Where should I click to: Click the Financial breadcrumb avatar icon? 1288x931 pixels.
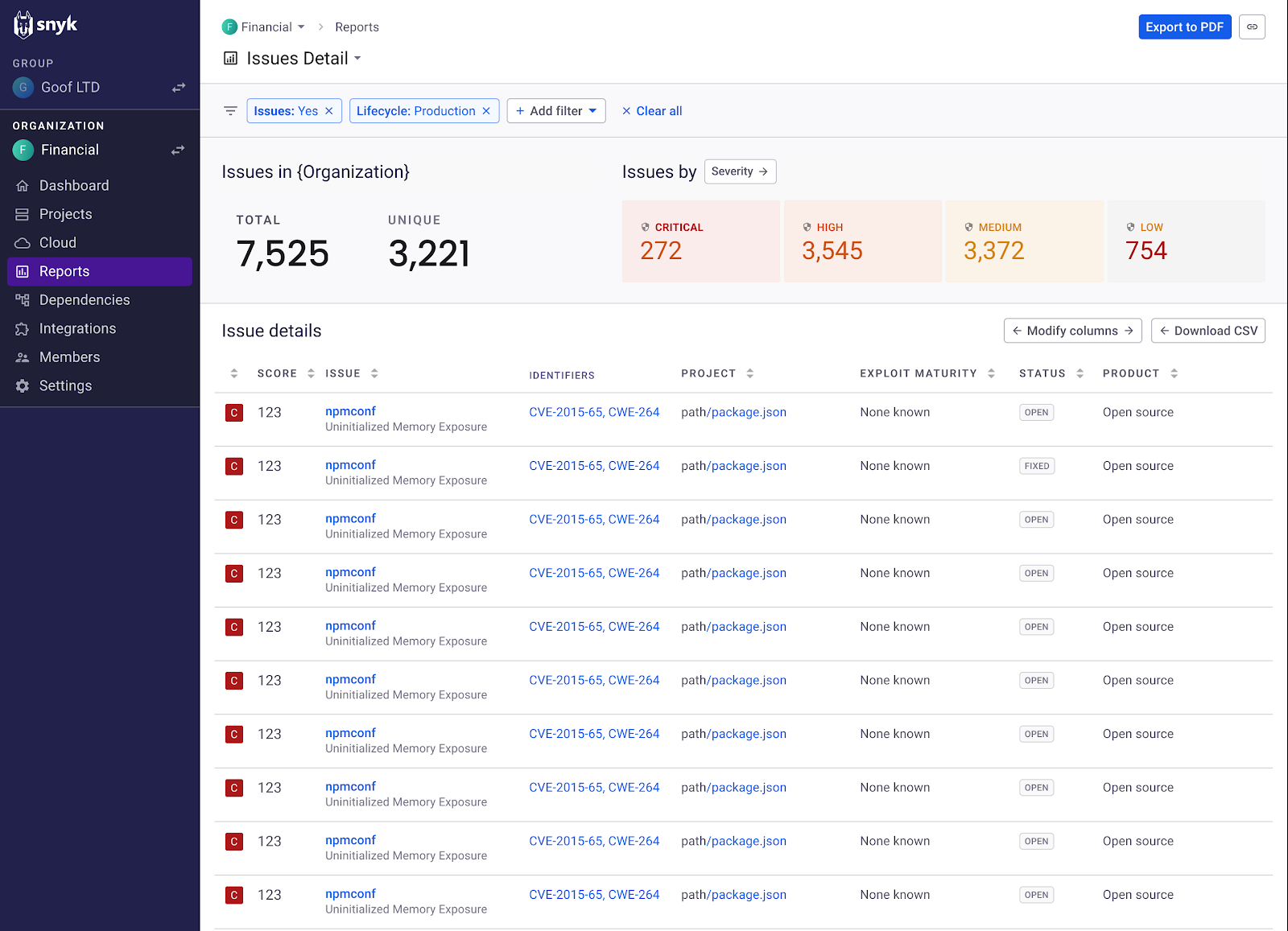(229, 27)
